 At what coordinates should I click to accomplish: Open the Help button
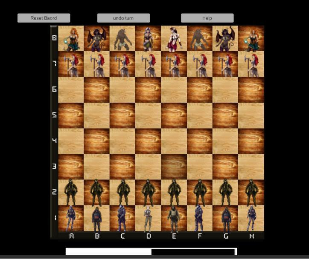(207, 18)
